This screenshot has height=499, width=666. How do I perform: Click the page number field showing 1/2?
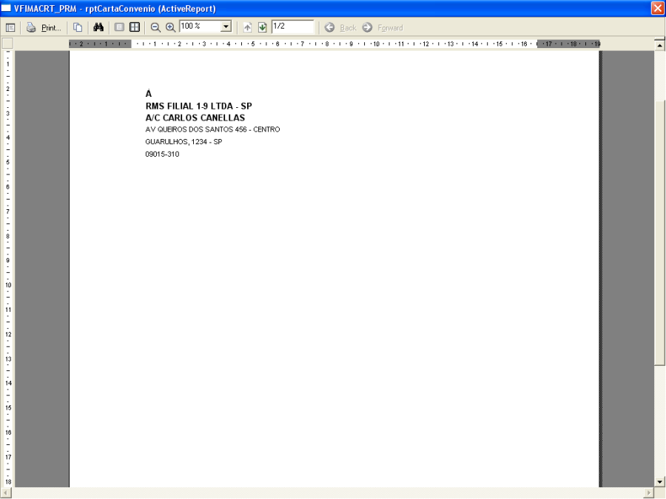[292, 27]
